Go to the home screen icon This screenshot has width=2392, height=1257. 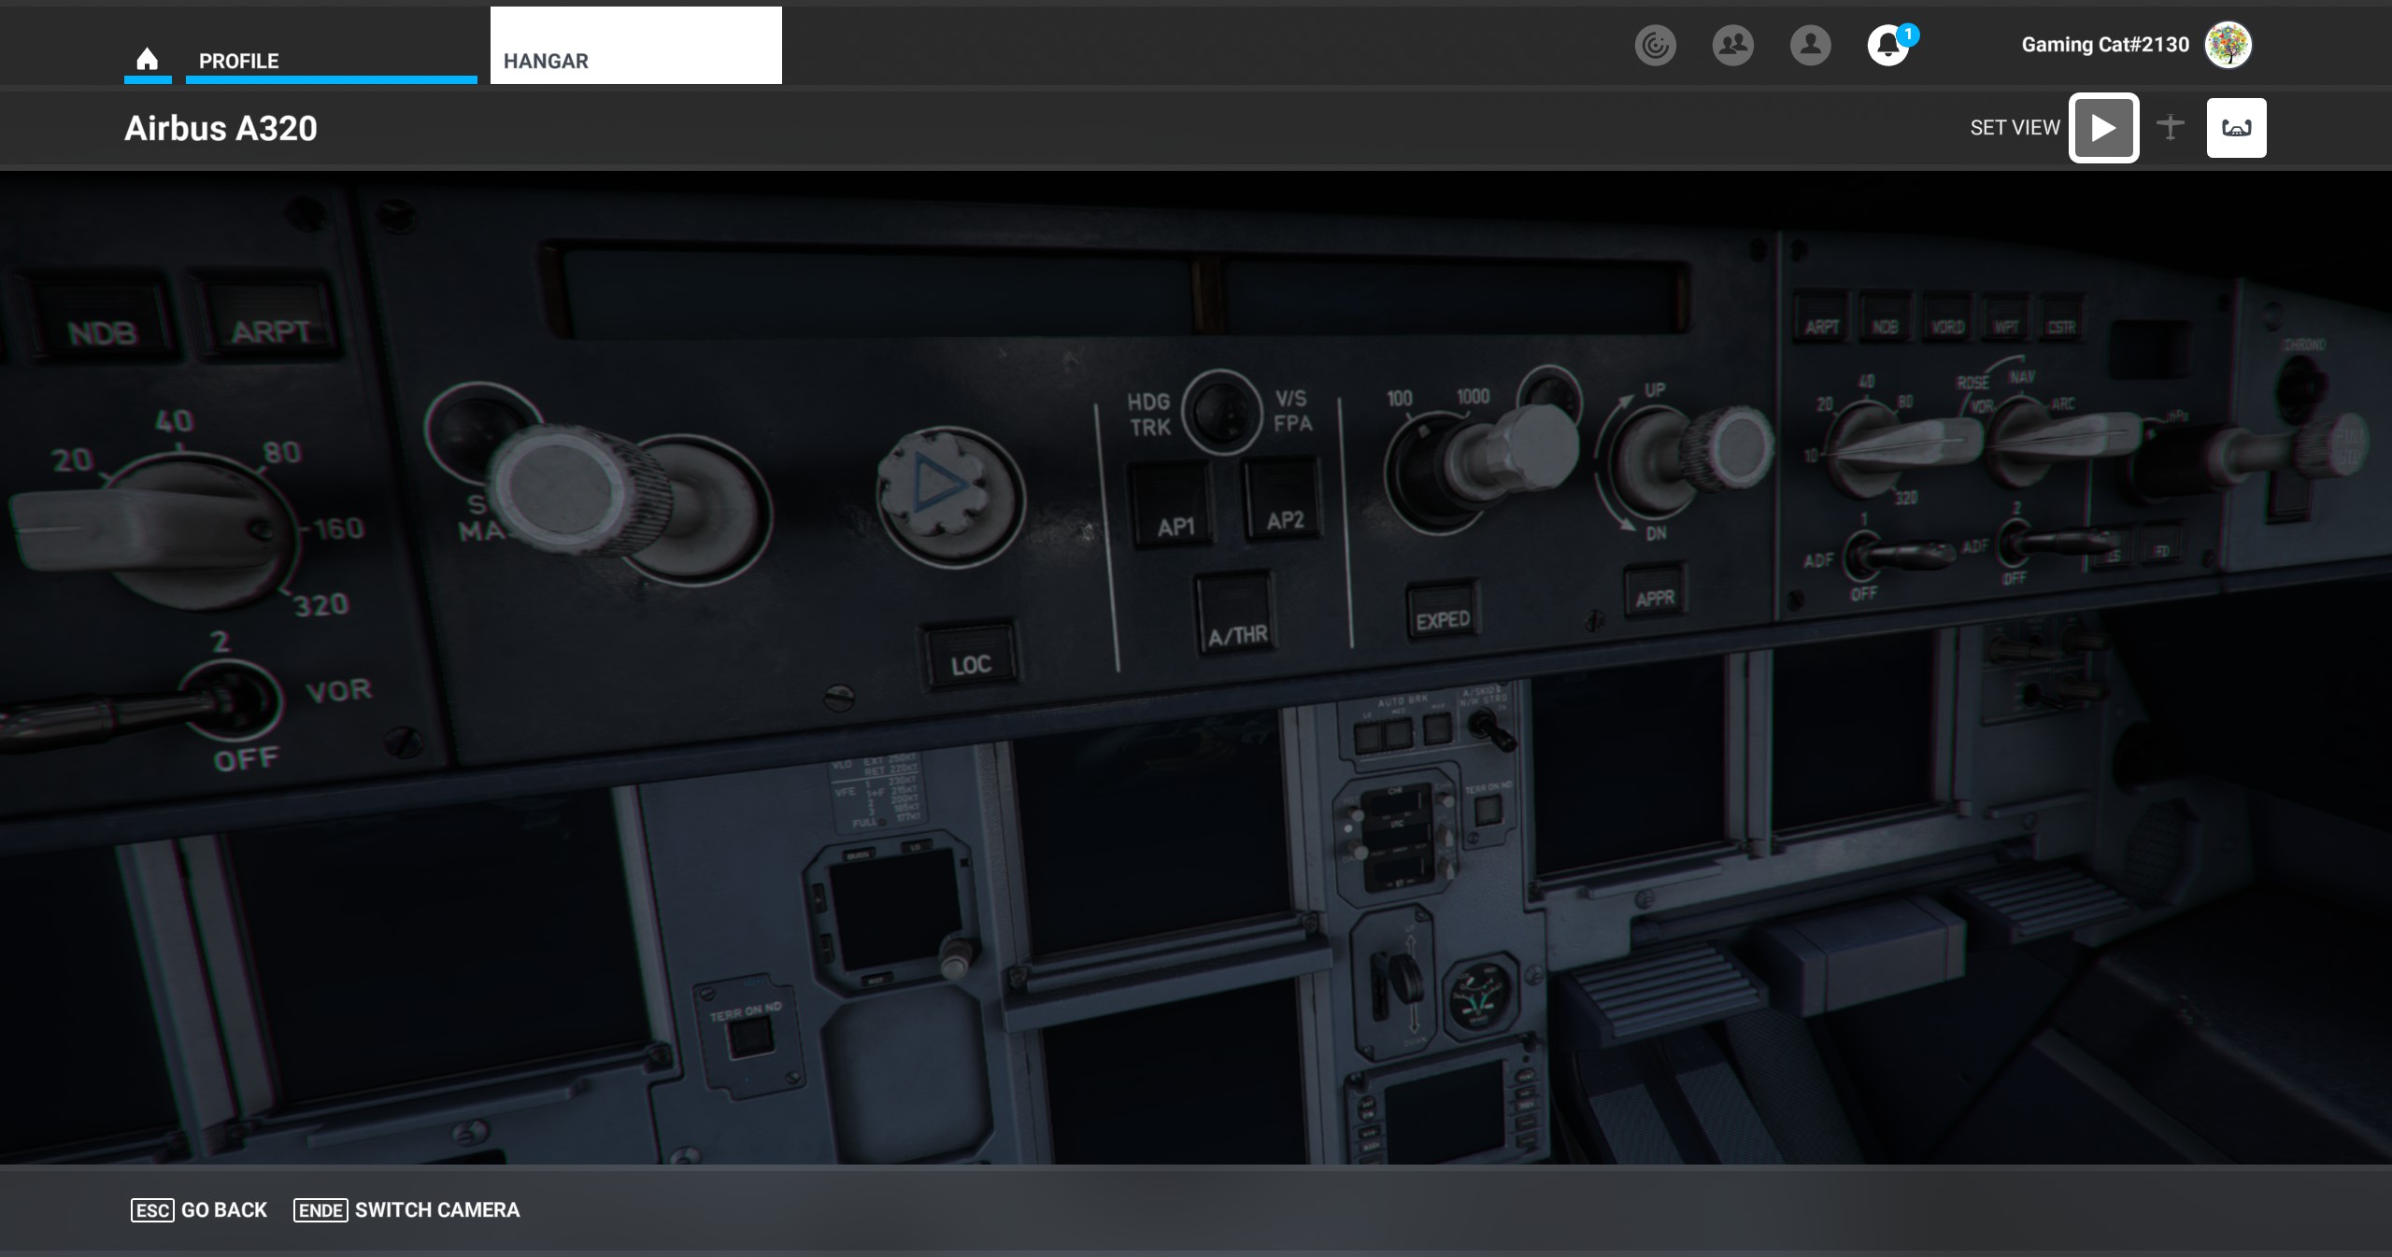pyautogui.click(x=148, y=60)
